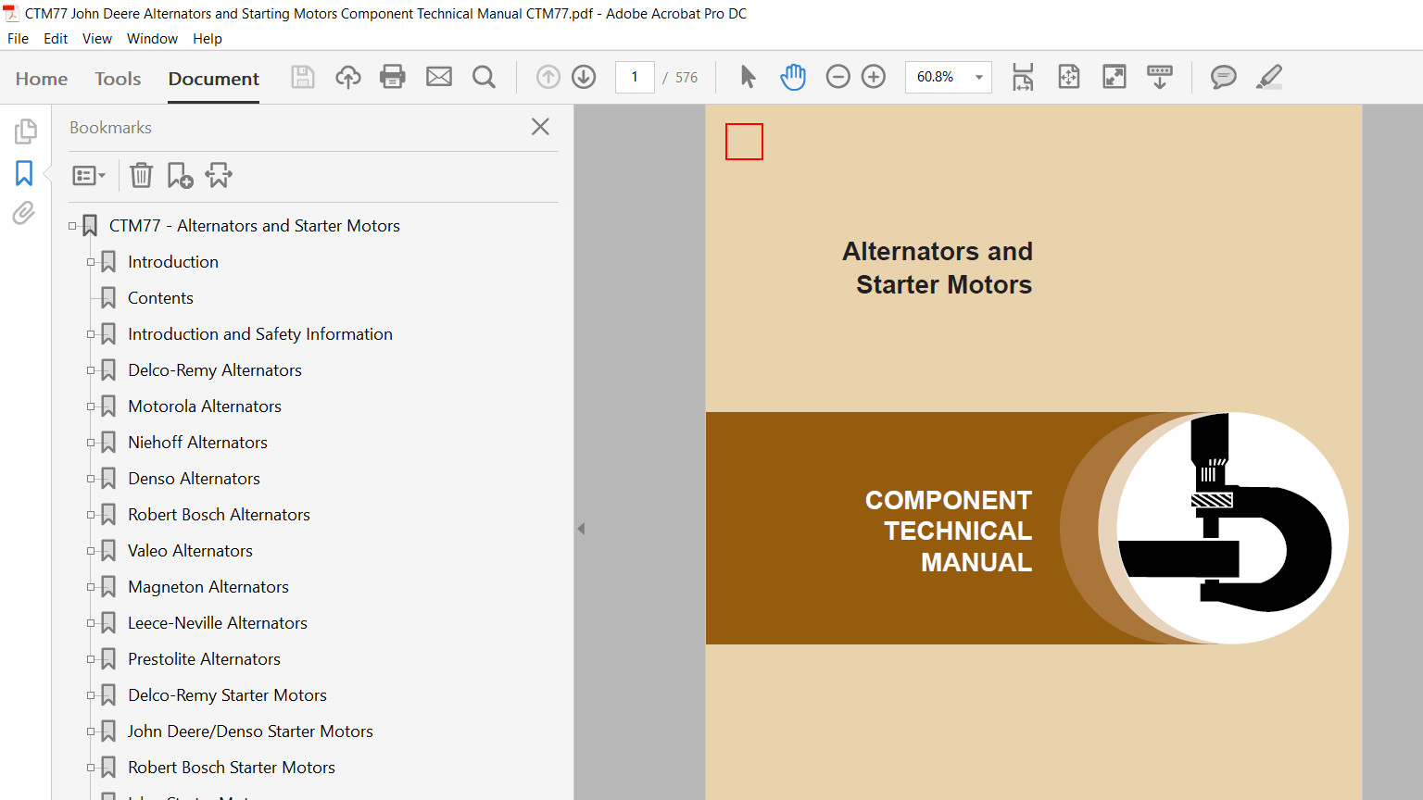Send file by email envelope icon
Image resolution: width=1423 pixels, height=800 pixels.
click(x=439, y=77)
